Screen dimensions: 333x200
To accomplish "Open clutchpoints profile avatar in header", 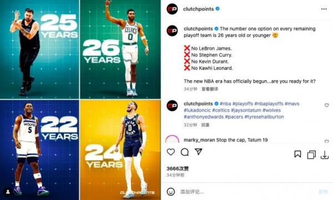I will click(172, 9).
